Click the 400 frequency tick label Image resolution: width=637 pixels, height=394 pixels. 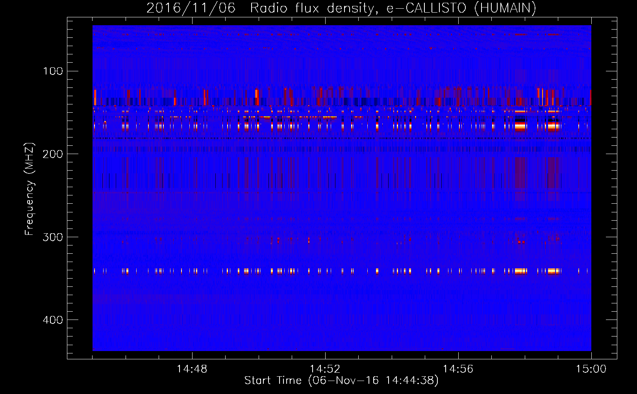click(x=53, y=320)
